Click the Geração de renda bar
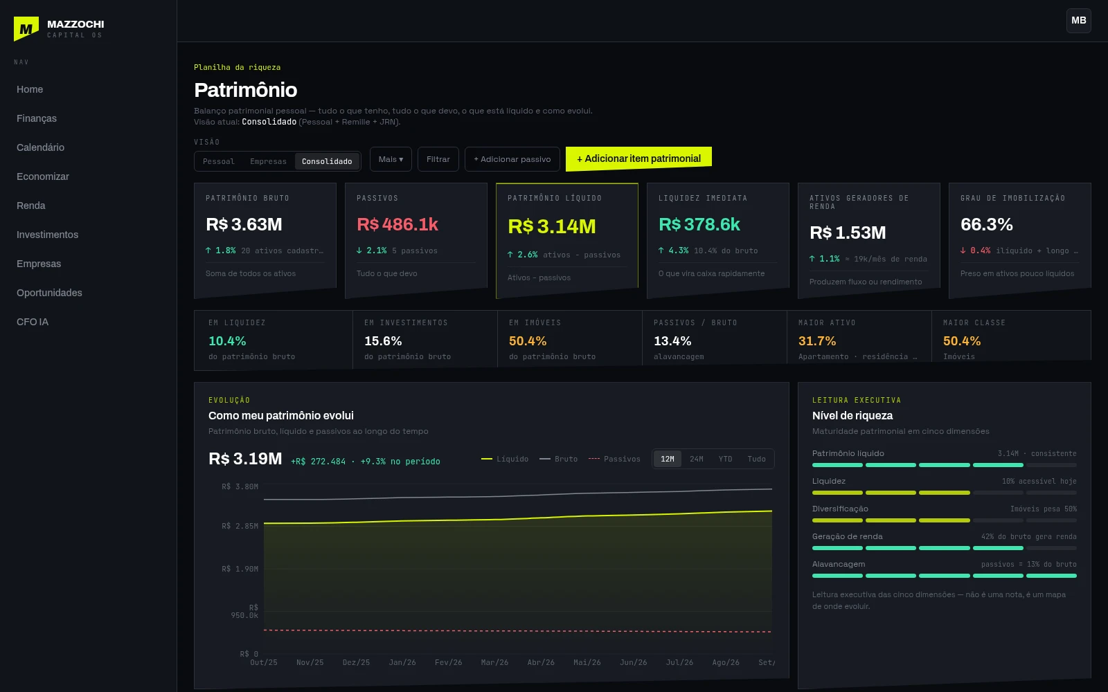 pyautogui.click(x=945, y=548)
